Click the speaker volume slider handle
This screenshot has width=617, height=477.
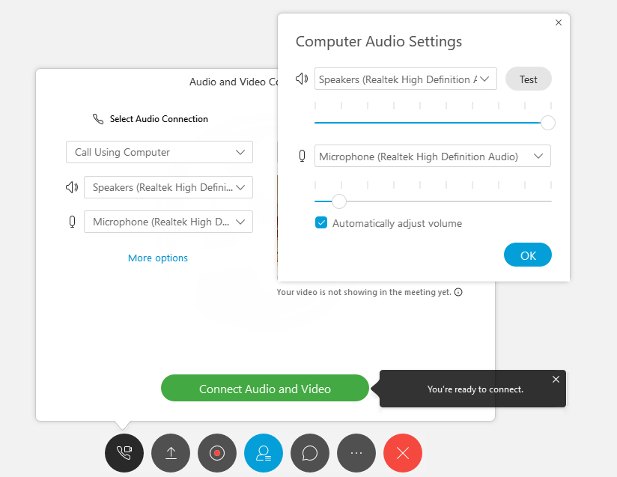coord(546,122)
